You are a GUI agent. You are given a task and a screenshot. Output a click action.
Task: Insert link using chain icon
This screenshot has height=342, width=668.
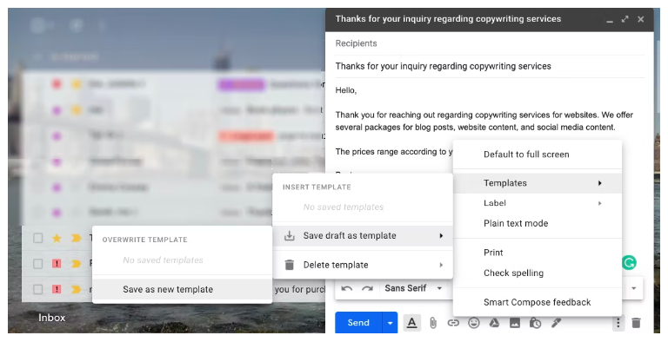click(x=453, y=323)
